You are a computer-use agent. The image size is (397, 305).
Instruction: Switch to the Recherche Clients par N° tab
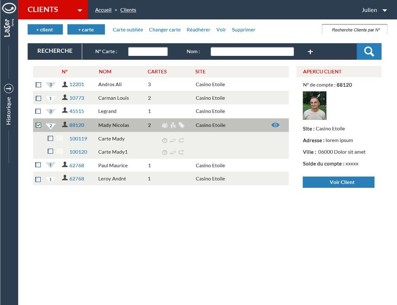354,30
